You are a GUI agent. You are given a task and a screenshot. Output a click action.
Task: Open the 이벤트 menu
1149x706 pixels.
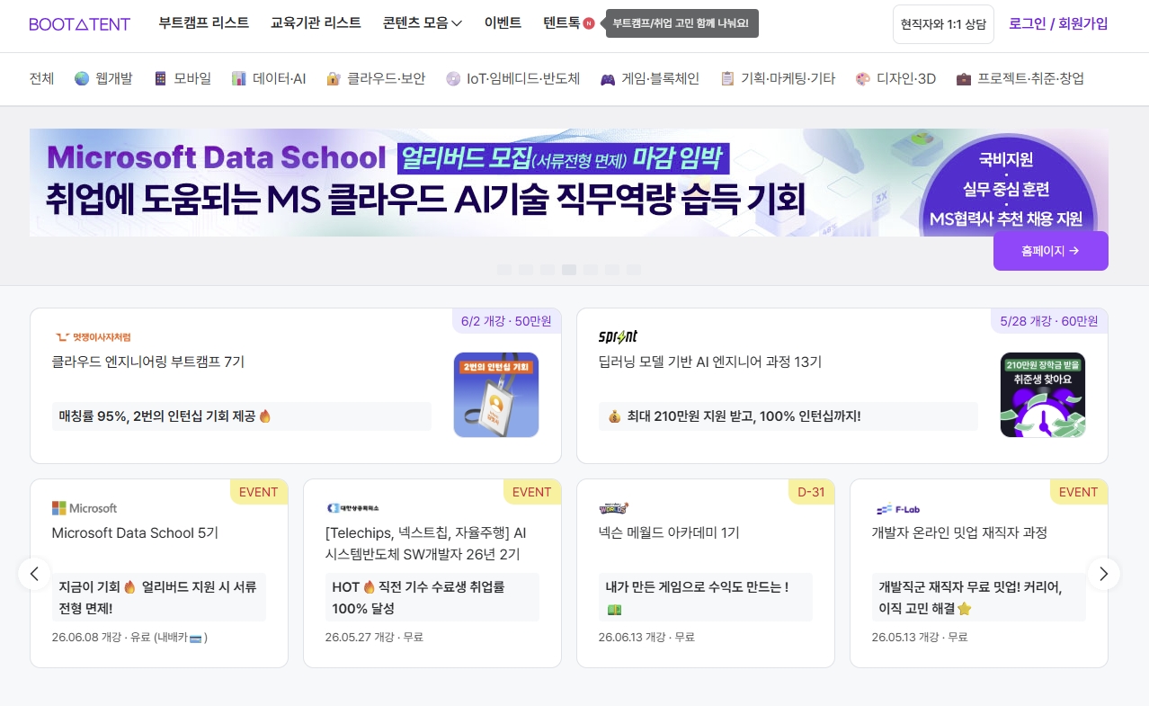[503, 23]
